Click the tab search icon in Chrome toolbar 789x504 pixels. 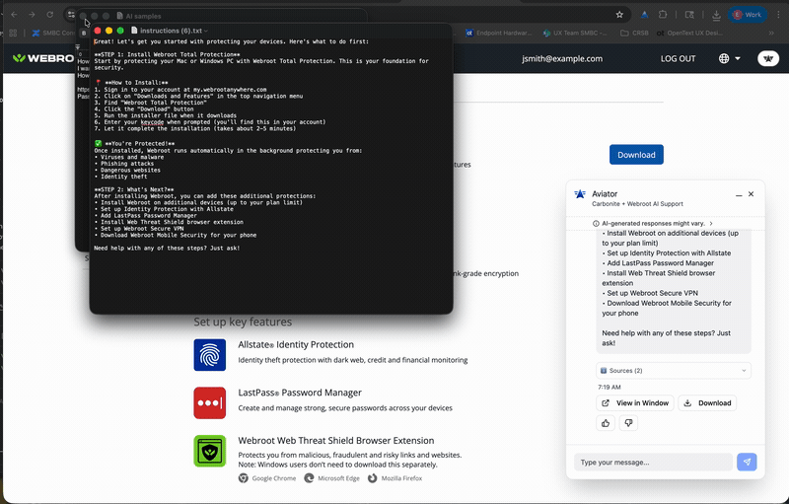[689, 15]
